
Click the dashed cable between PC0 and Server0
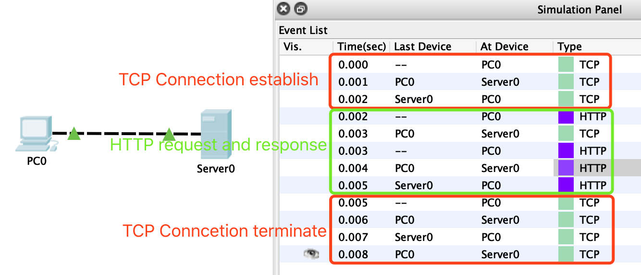pyautogui.click(x=120, y=134)
